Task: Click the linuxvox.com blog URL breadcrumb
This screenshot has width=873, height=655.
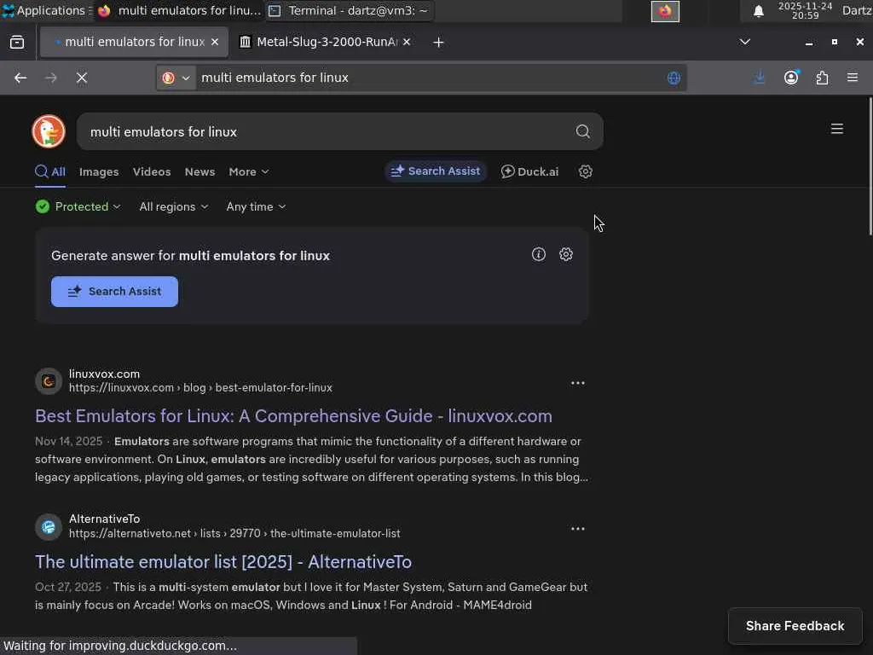Action: coord(200,388)
